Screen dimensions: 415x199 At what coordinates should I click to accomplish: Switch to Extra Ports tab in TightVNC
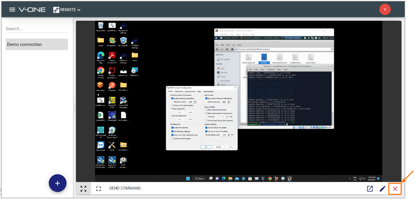[x=179, y=92]
